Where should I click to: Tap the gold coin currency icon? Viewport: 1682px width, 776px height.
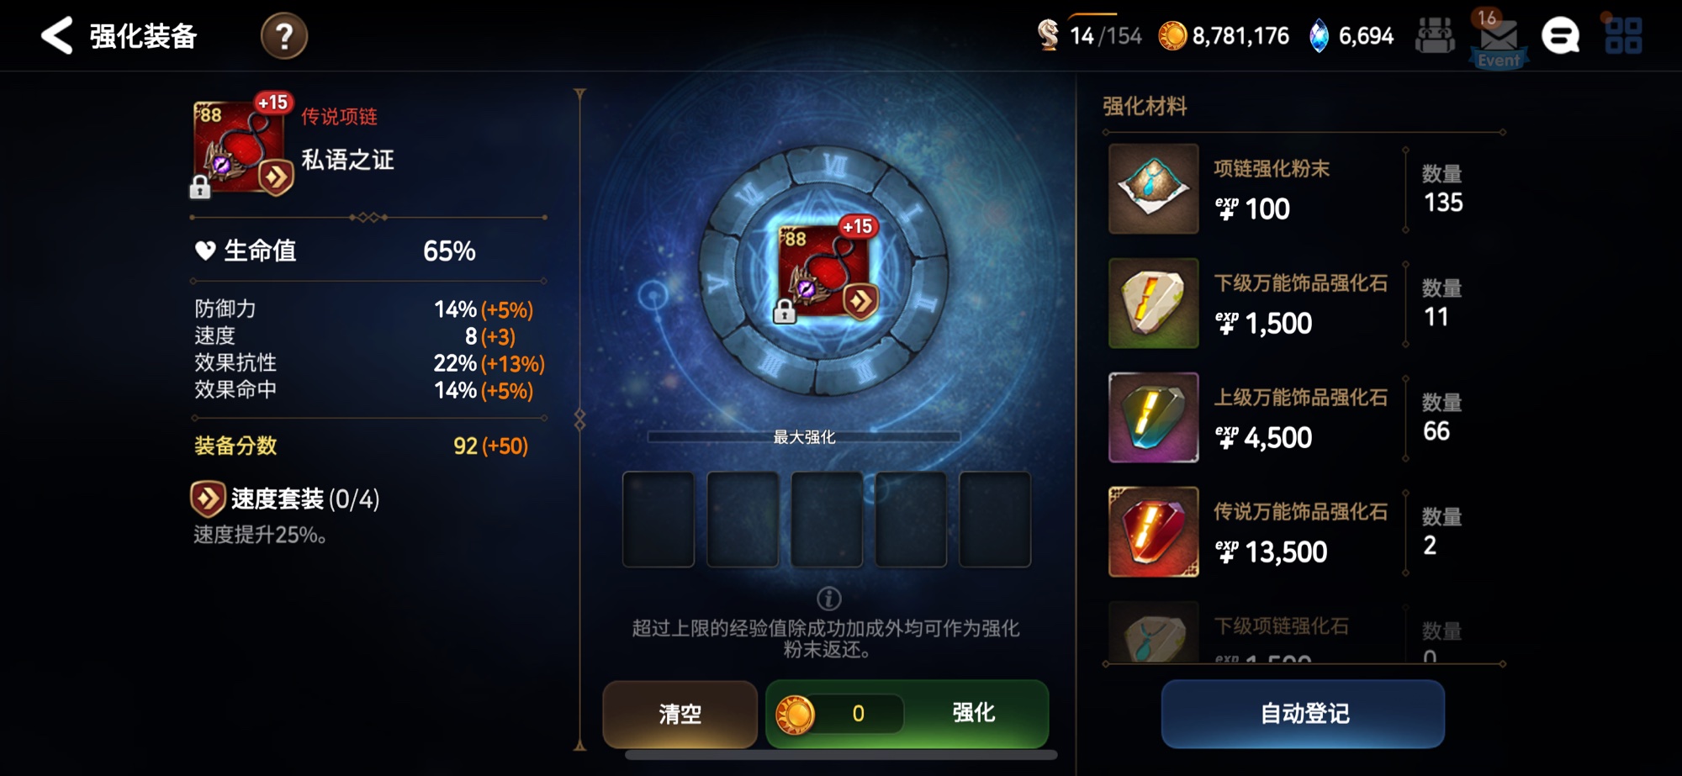[x=1172, y=36]
